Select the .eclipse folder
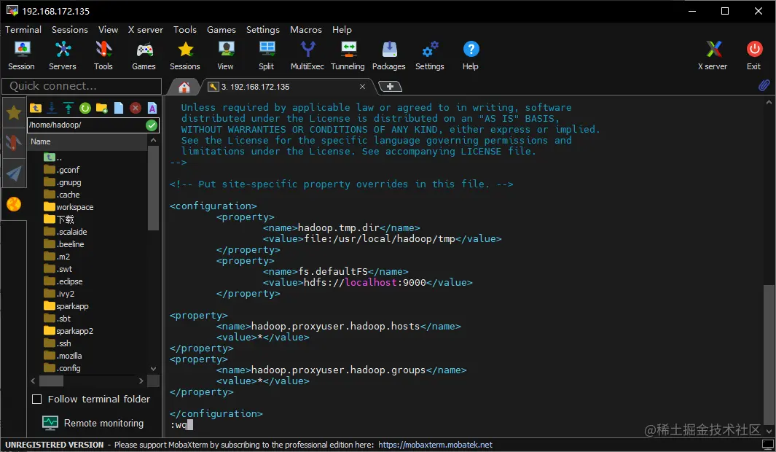This screenshot has width=776, height=452. (x=63, y=281)
